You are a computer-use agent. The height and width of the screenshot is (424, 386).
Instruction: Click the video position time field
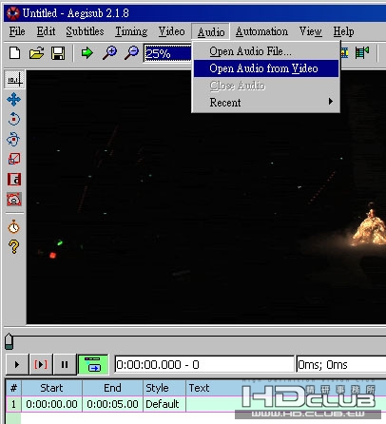coord(204,364)
